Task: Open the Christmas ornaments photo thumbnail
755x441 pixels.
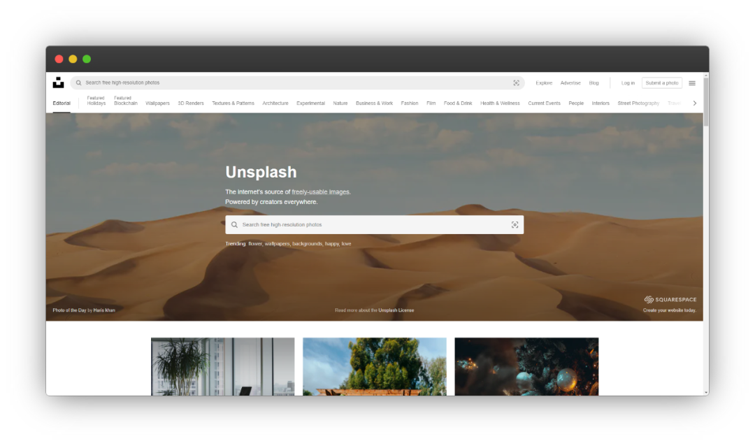Action: tap(526, 366)
